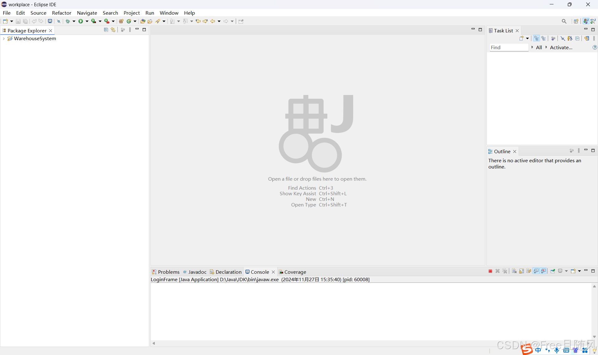Open the Coverage dropdown arrow
Viewport: 598px width, 355px height.
[x=100, y=21]
